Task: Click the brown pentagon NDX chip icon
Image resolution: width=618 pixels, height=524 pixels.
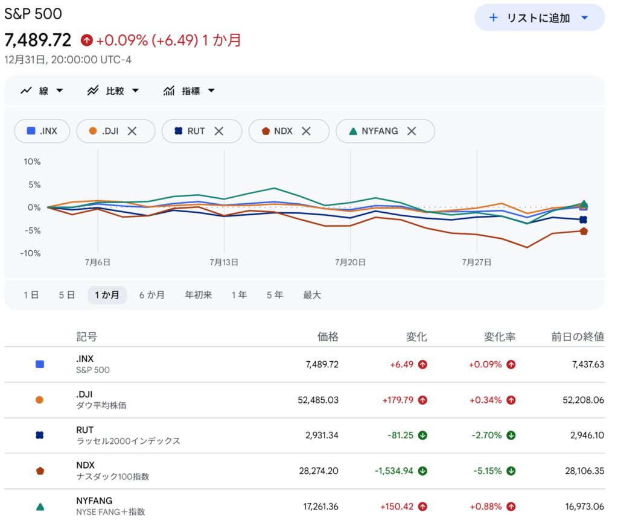Action: [266, 131]
